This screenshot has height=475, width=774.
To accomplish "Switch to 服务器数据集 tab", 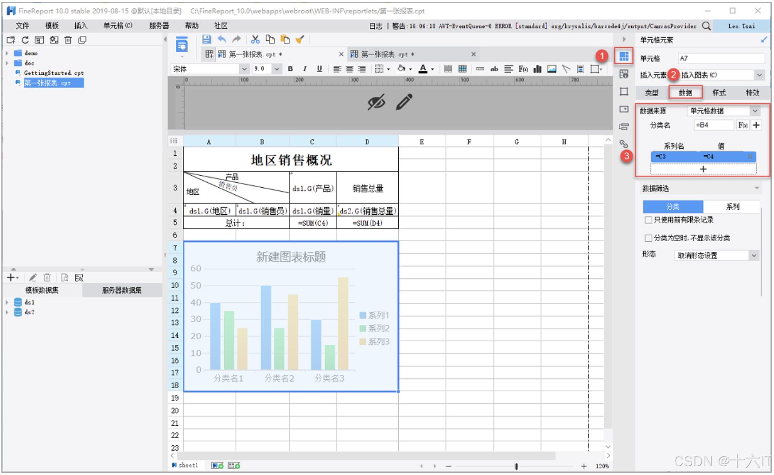I will coord(122,290).
